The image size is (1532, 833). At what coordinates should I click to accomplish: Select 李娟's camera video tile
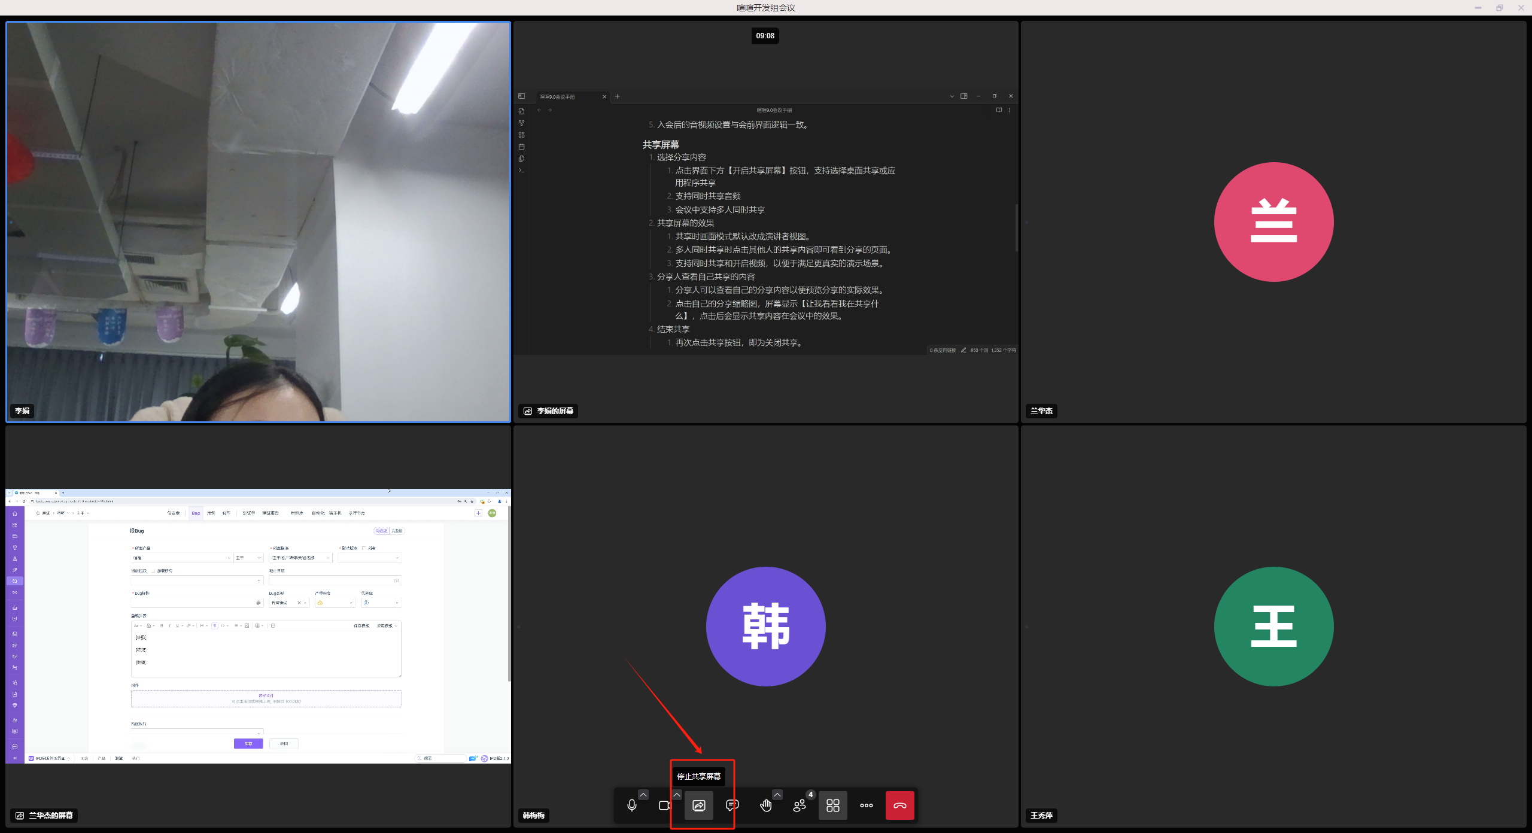258,221
